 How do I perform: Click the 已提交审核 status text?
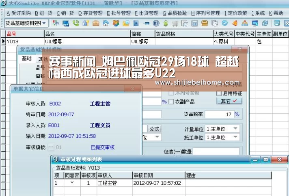pos(103,147)
